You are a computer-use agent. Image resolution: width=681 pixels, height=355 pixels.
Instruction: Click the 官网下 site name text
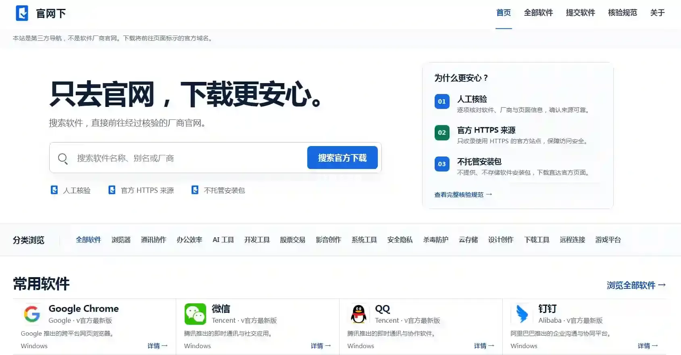coord(51,14)
